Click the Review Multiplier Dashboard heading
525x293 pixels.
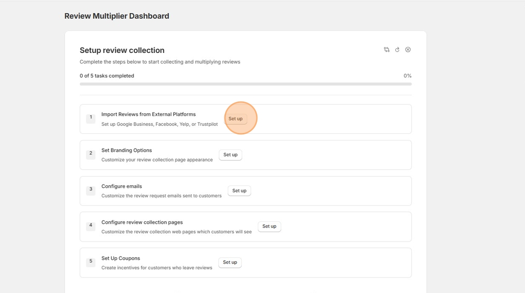pos(117,16)
